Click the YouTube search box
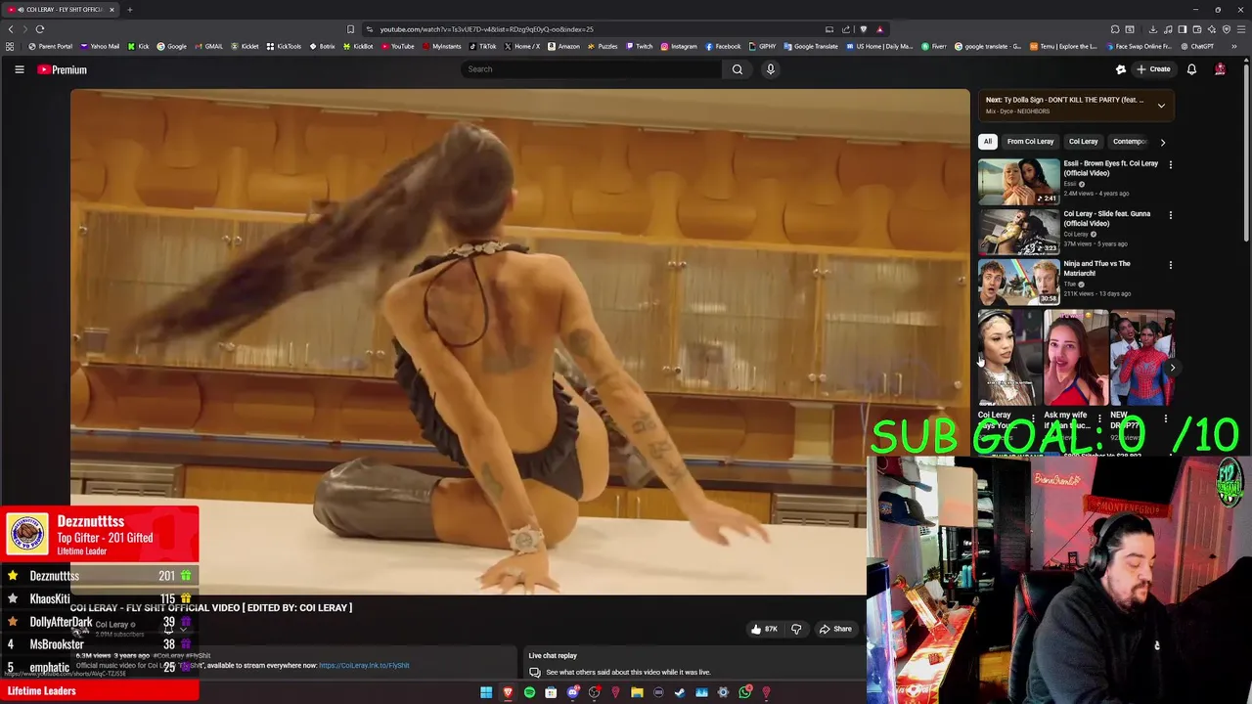Image resolution: width=1252 pixels, height=704 pixels. [x=592, y=69]
